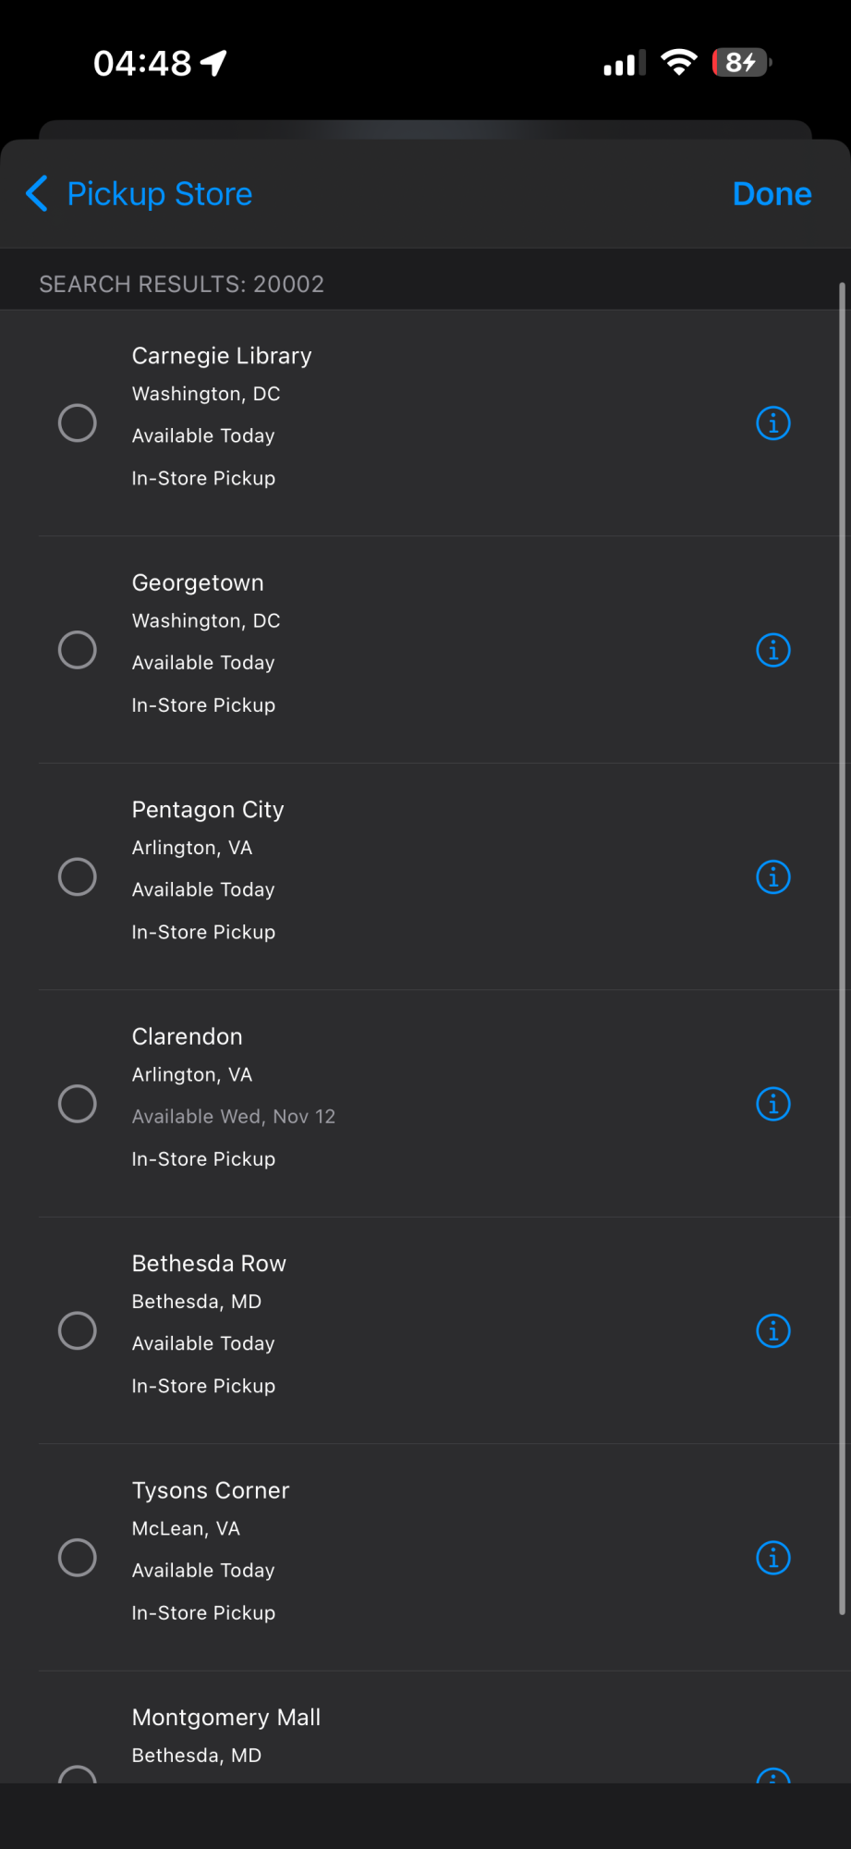The width and height of the screenshot is (851, 1849).
Task: Tap Bethesda Row info icon
Action: click(773, 1330)
